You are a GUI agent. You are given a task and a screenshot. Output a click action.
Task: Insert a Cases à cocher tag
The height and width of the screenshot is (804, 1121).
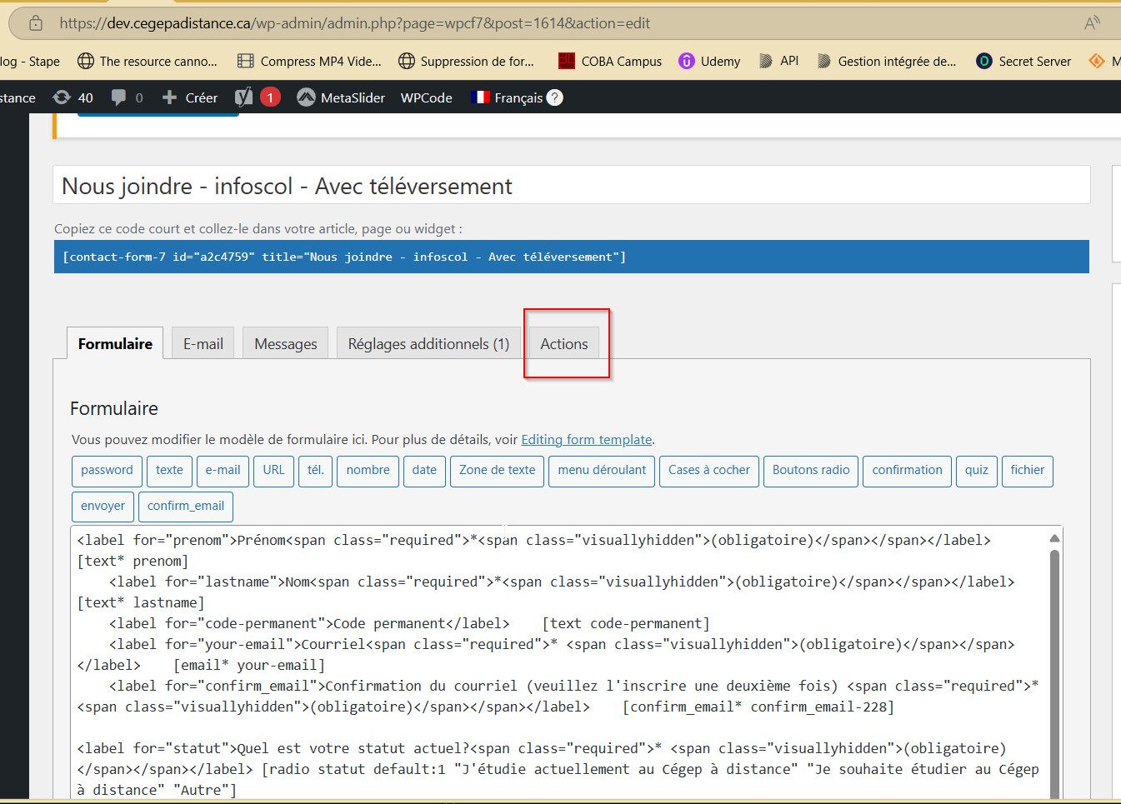708,470
